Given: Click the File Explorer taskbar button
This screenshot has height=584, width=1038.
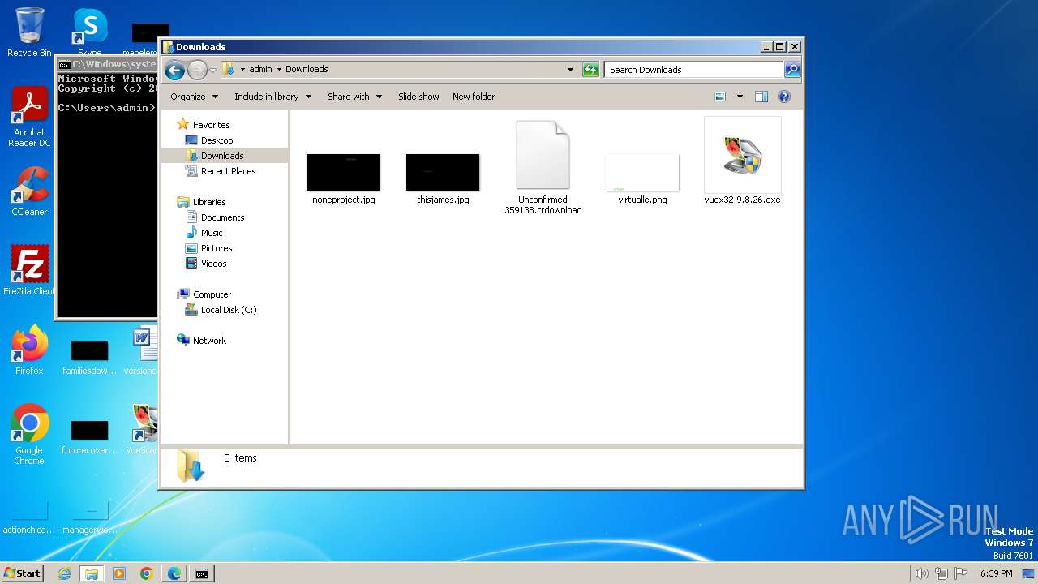Looking at the screenshot, I should coord(92,573).
